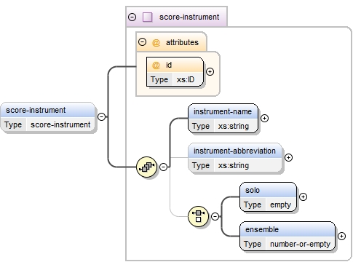The height and width of the screenshot is (262, 353).
Task: Select the ensemble element node
Action: [x=287, y=236]
